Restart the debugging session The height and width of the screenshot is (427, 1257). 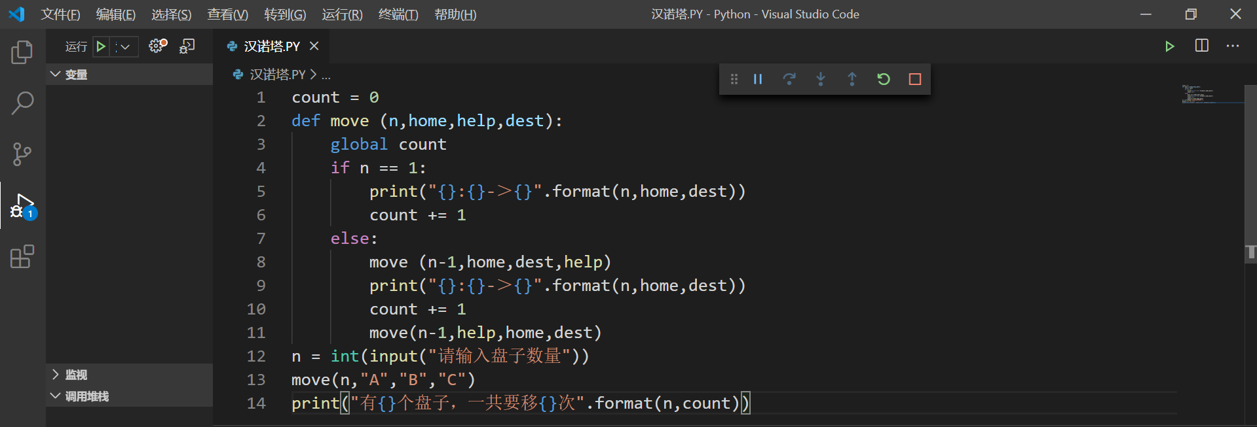(x=884, y=79)
